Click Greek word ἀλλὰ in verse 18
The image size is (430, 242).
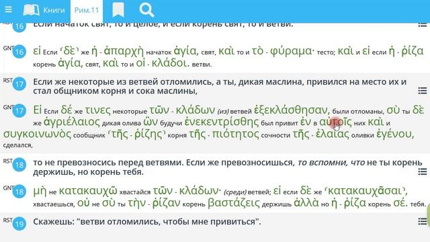306,203
